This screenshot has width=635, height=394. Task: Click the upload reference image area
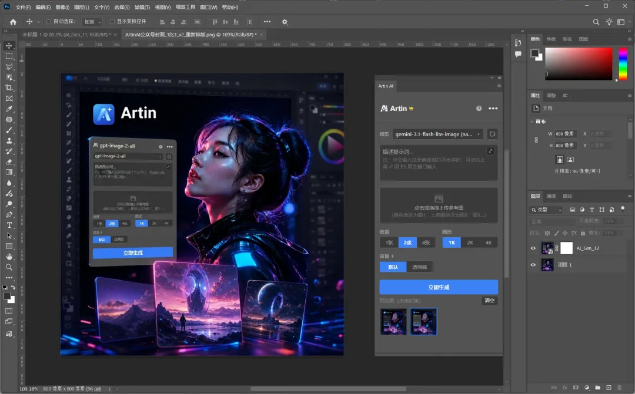click(439, 206)
